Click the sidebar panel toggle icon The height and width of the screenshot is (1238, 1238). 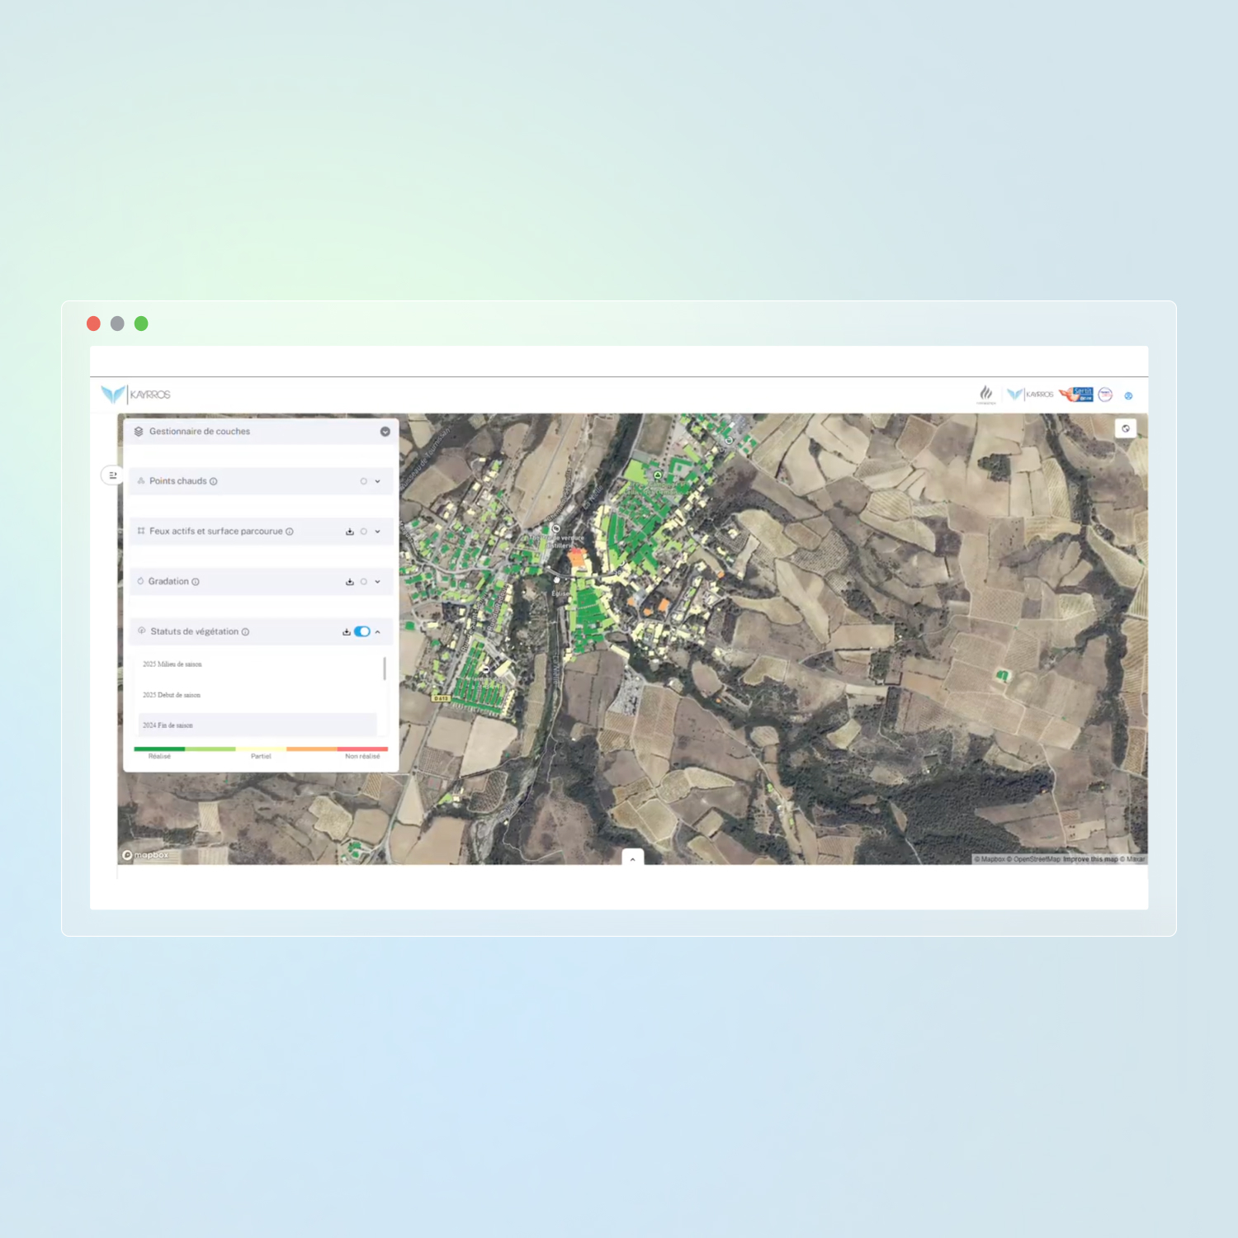point(113,475)
